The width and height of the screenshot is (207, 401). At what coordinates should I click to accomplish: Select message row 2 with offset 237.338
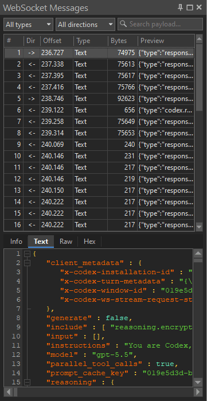click(99, 64)
